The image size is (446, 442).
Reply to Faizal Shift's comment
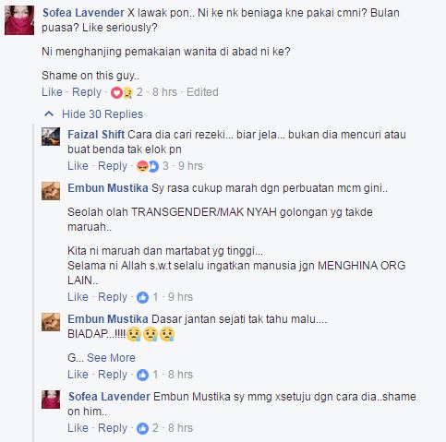click(113, 166)
